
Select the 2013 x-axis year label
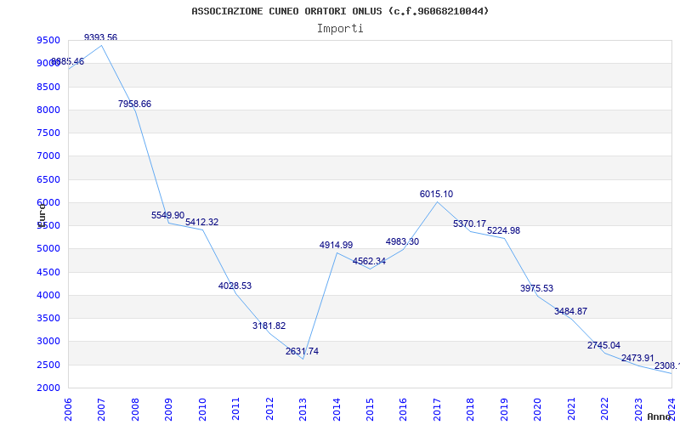tap(303, 409)
